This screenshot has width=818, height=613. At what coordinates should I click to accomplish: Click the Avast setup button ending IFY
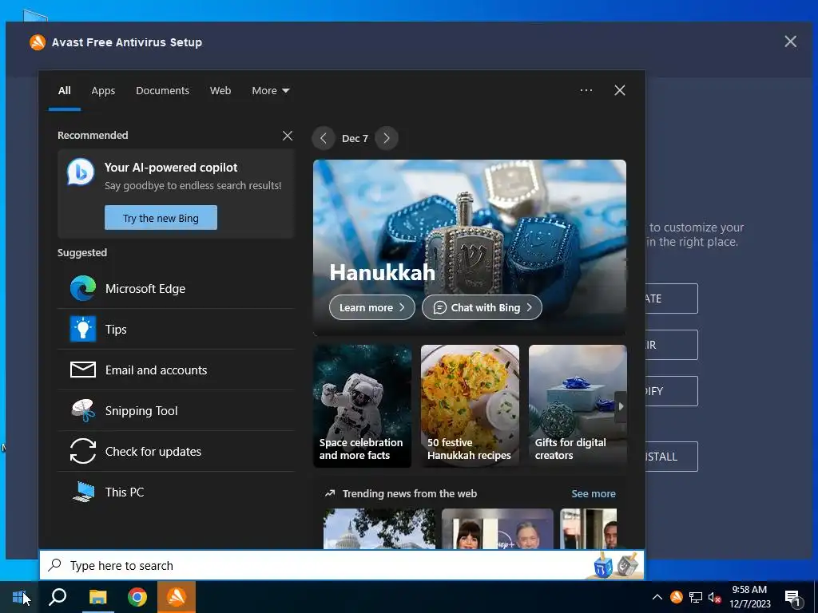(671, 391)
